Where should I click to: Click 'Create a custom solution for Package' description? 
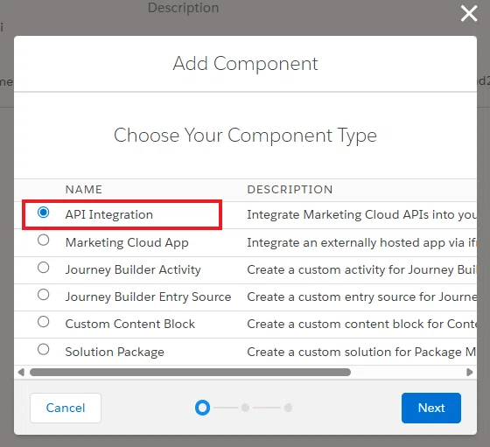(362, 352)
